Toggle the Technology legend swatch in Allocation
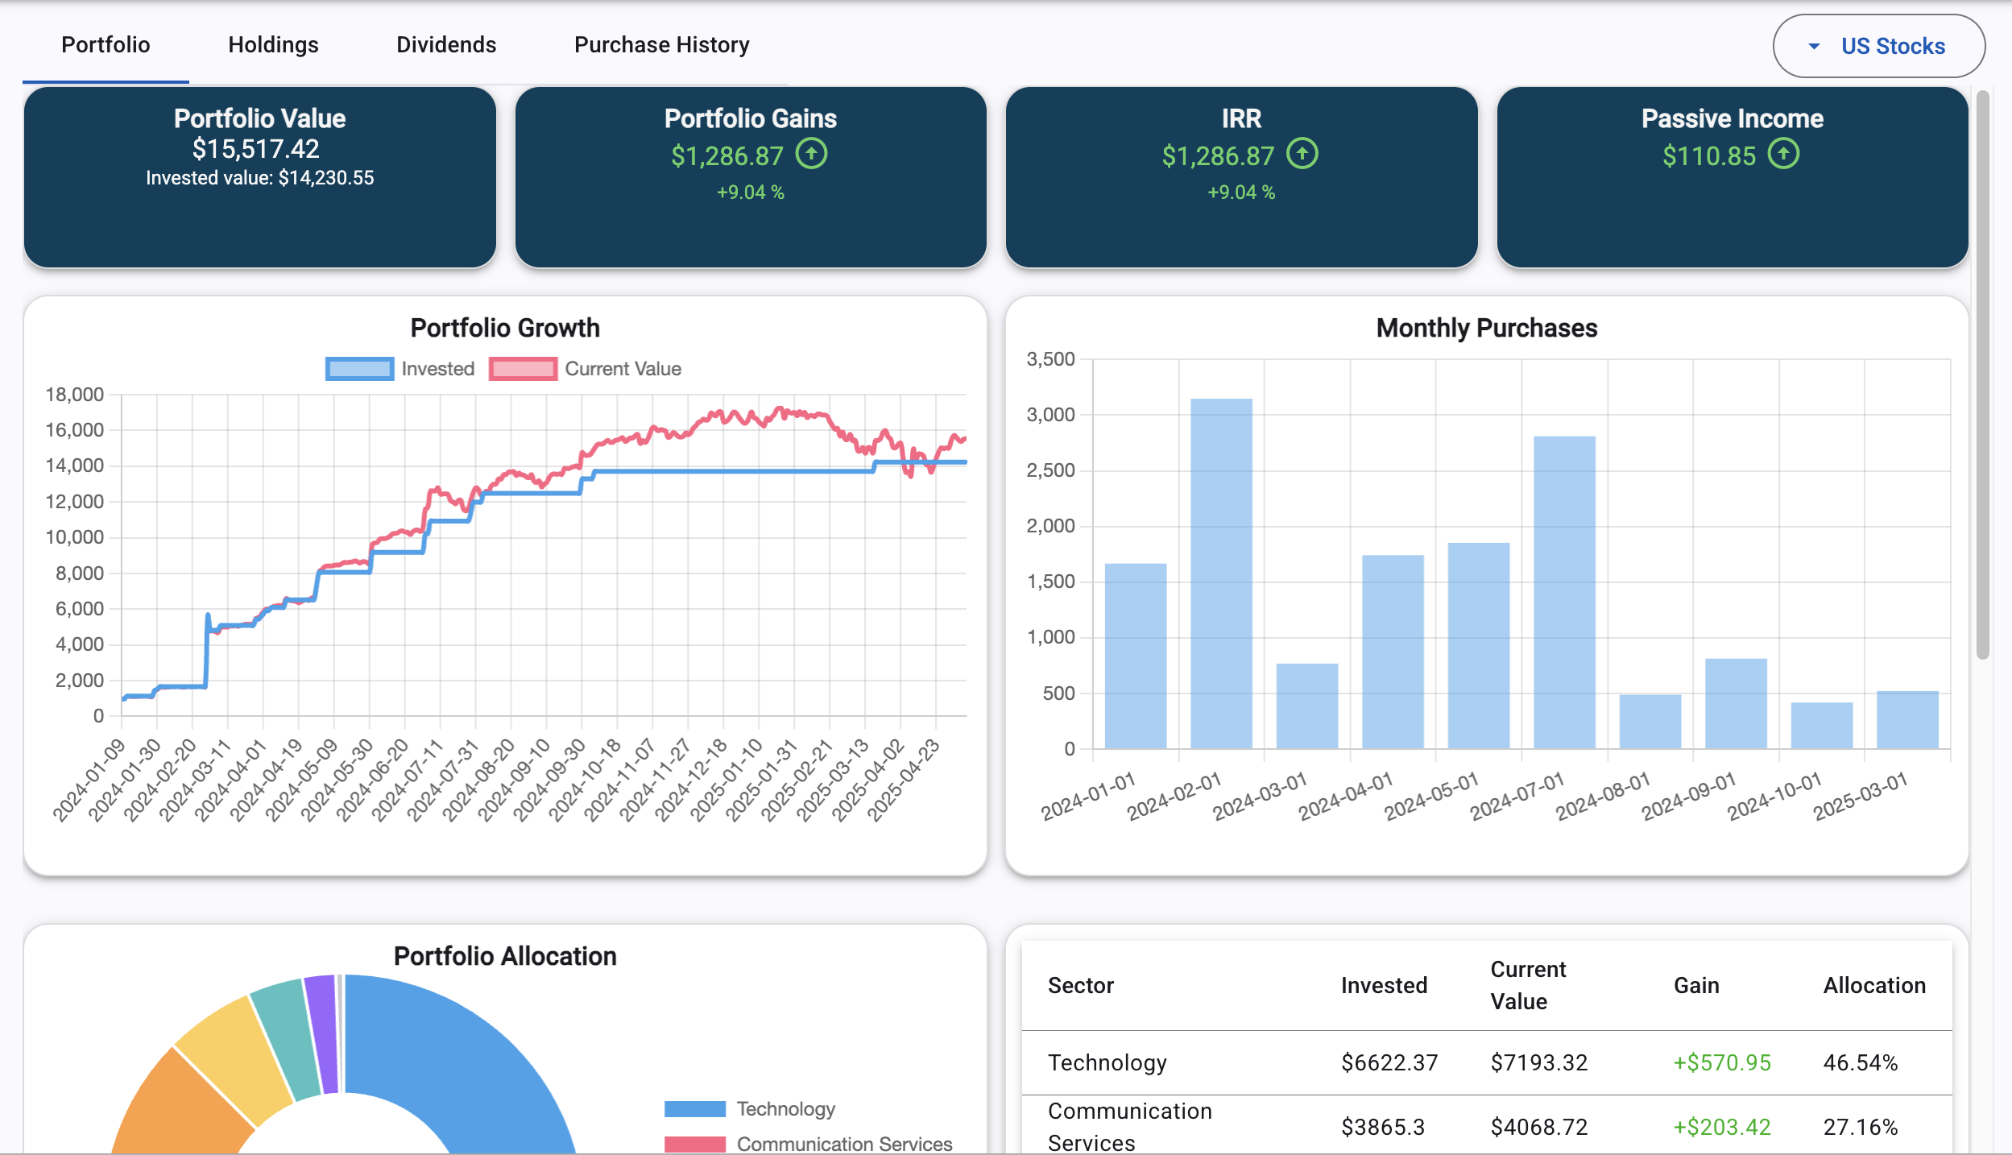 coord(694,1109)
